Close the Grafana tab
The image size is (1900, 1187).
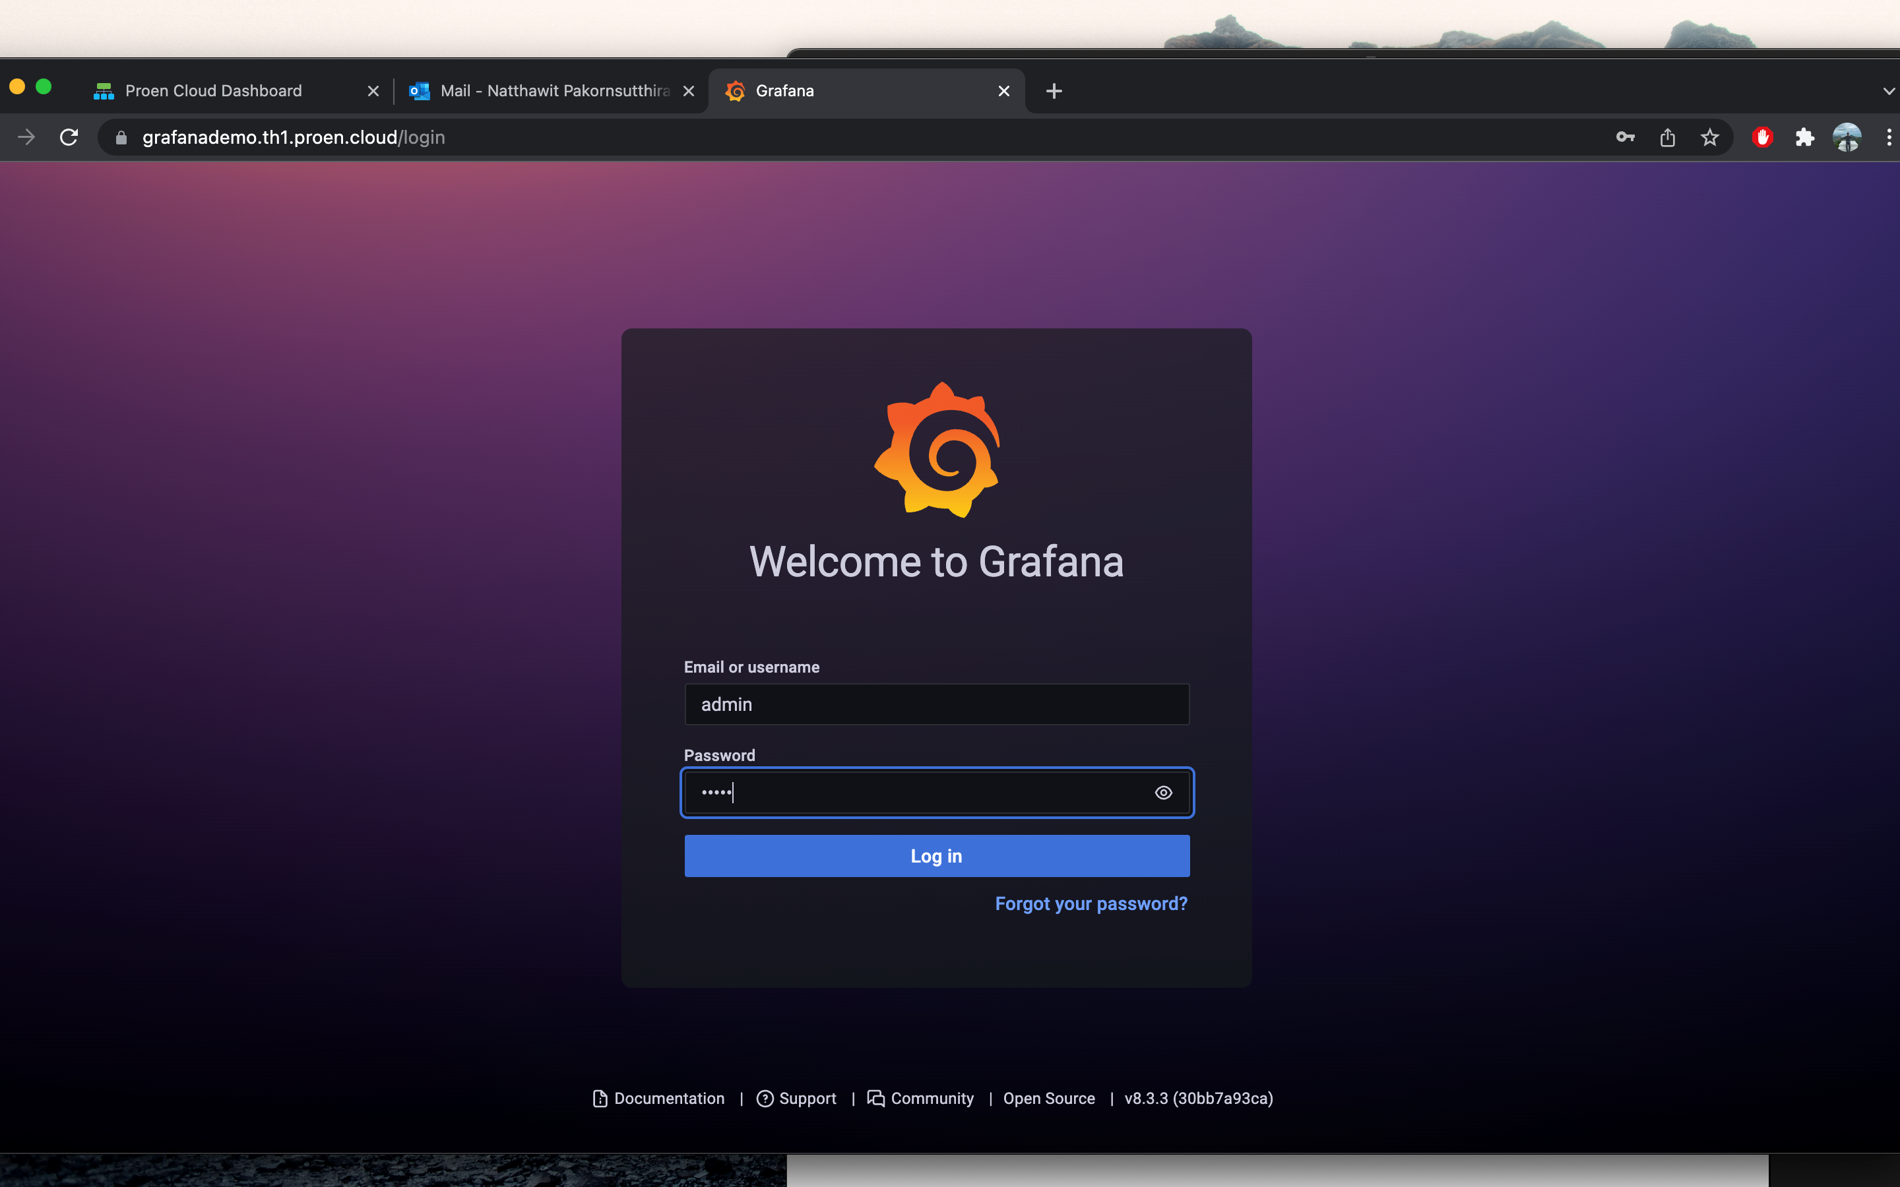[x=1003, y=91]
